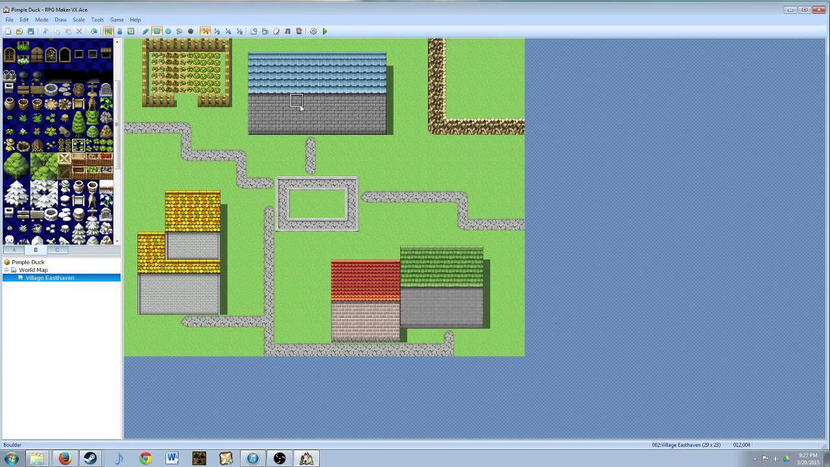Viewport: 830px width, 467px height.
Task: Select Village Easthaven map in tree
Action: pyautogui.click(x=50, y=278)
